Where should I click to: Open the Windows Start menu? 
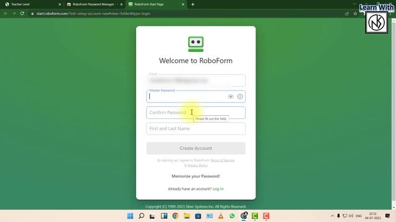[x=130, y=216]
